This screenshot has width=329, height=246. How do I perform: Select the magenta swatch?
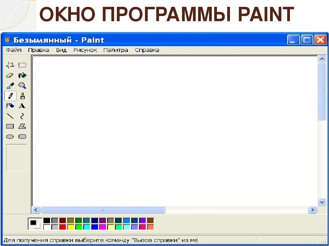pyautogui.click(x=102, y=227)
